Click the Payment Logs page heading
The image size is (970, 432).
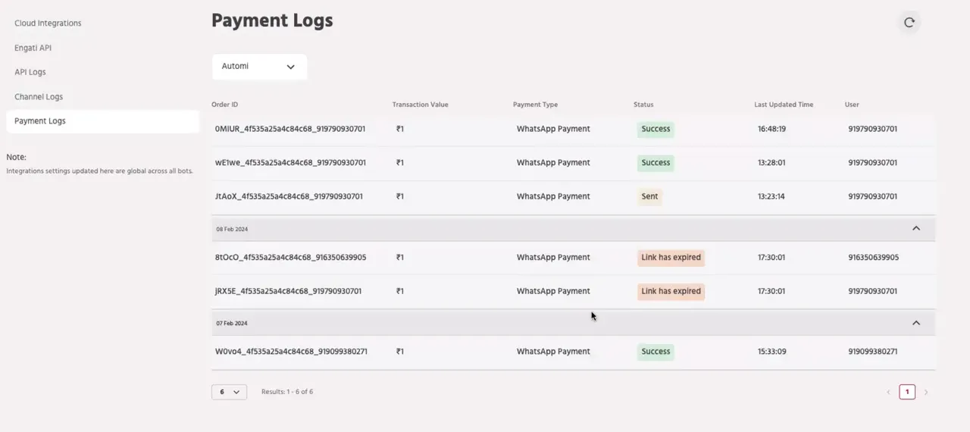pos(272,21)
